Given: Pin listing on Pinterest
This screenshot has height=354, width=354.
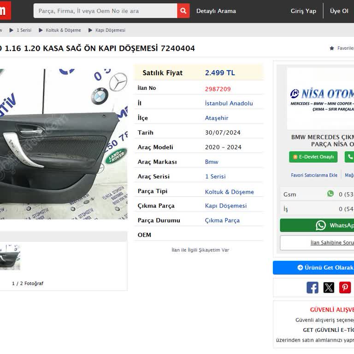Looking at the screenshot, I should point(345,288).
